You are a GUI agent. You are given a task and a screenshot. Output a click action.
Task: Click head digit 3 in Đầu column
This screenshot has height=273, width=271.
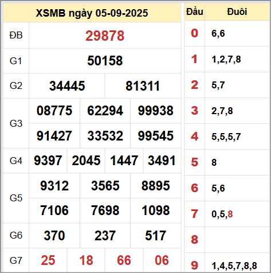tap(194, 111)
